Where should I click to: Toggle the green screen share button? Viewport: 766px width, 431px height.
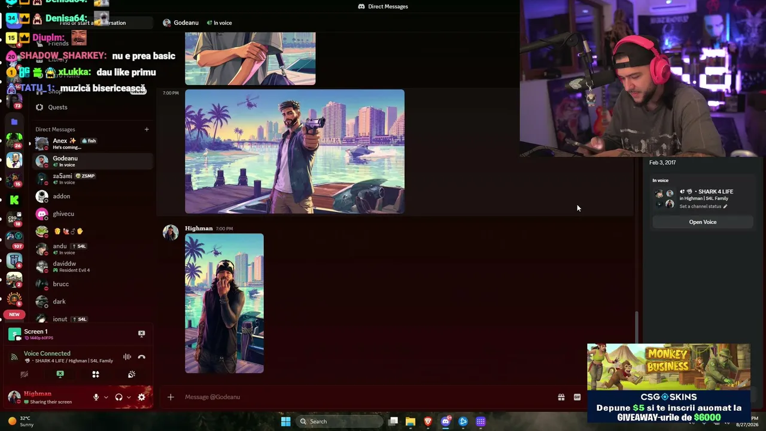point(60,374)
